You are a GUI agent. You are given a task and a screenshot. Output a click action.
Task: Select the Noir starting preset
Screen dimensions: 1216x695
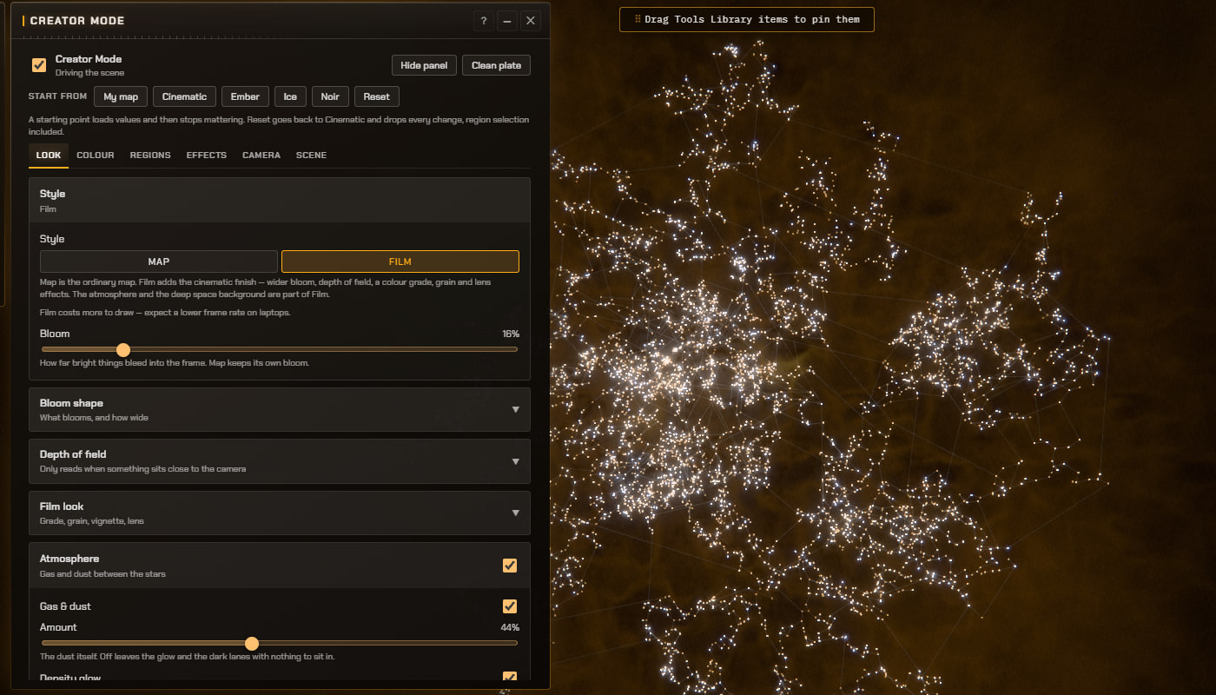tap(330, 96)
